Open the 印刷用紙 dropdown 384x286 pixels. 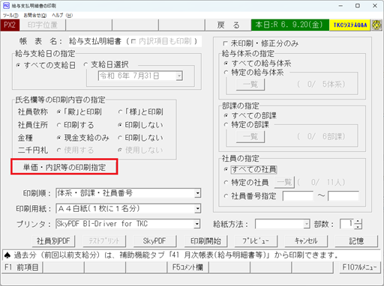point(197,208)
